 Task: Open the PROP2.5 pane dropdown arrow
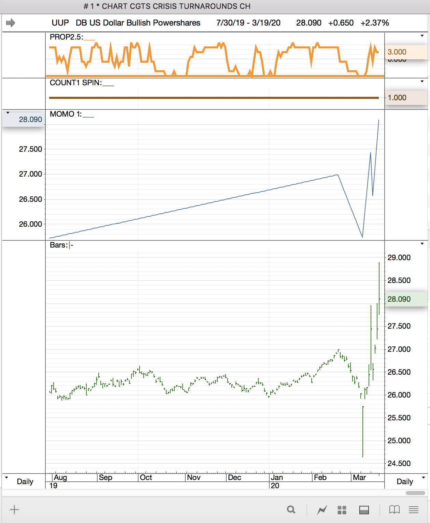pos(422,36)
